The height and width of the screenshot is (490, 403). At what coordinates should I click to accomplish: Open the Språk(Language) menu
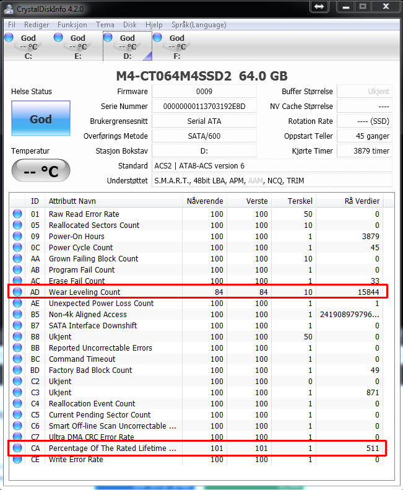pyautogui.click(x=199, y=25)
